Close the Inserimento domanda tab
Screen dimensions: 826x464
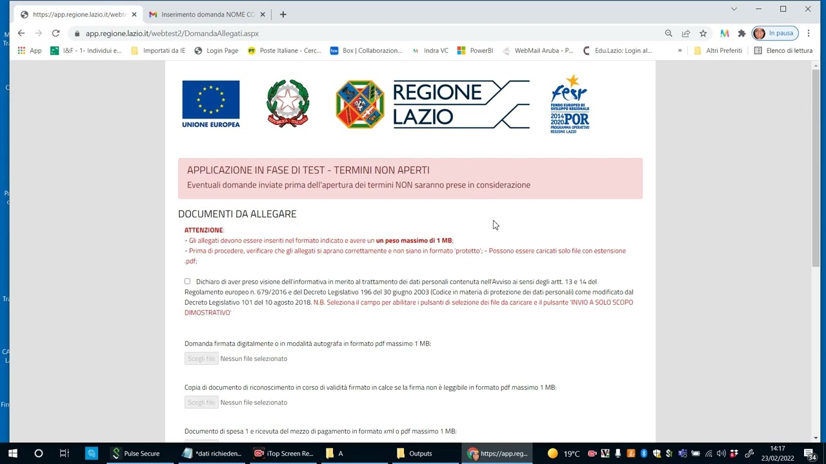[263, 14]
